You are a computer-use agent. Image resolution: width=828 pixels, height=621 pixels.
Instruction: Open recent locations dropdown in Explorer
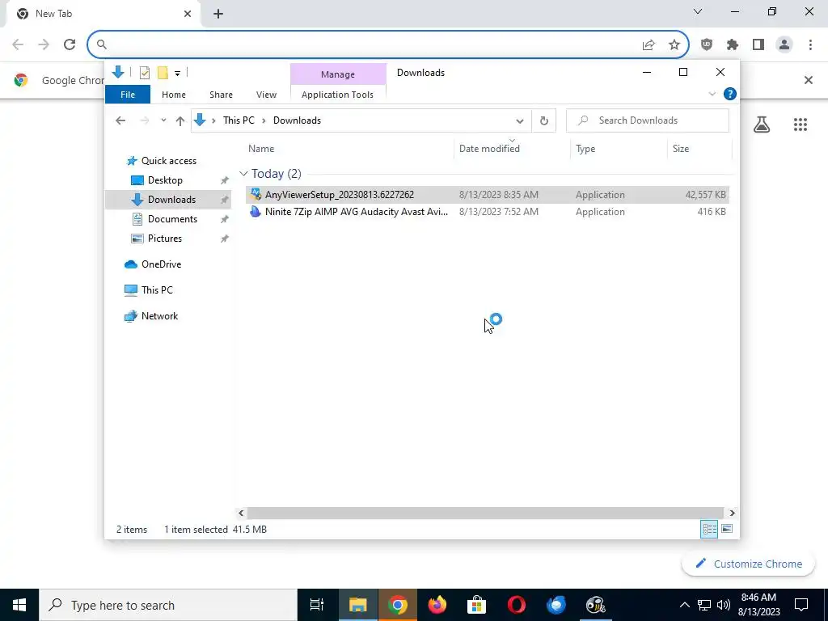tap(163, 120)
